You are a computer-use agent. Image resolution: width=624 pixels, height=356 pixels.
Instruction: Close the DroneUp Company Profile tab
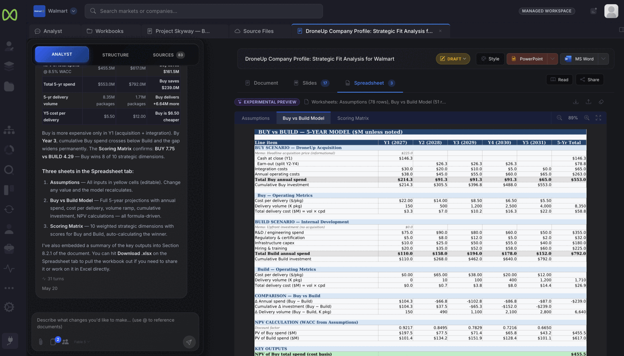pyautogui.click(x=440, y=31)
